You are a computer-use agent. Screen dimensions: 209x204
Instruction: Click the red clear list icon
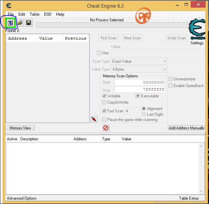click(x=106, y=128)
